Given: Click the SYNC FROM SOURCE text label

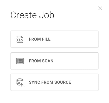Looking at the screenshot, I should point(50,82).
